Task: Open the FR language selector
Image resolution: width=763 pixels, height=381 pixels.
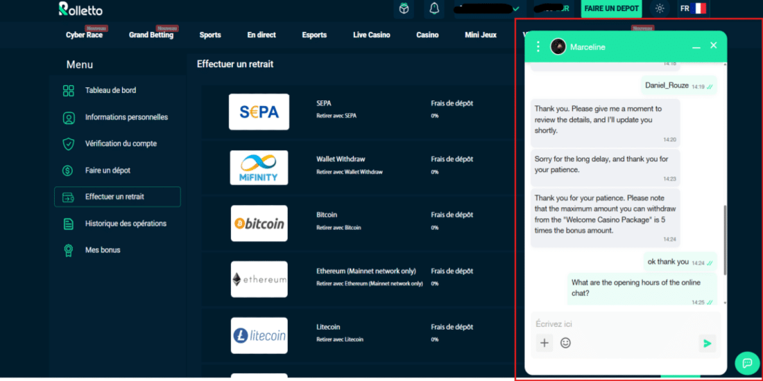Action: (693, 9)
